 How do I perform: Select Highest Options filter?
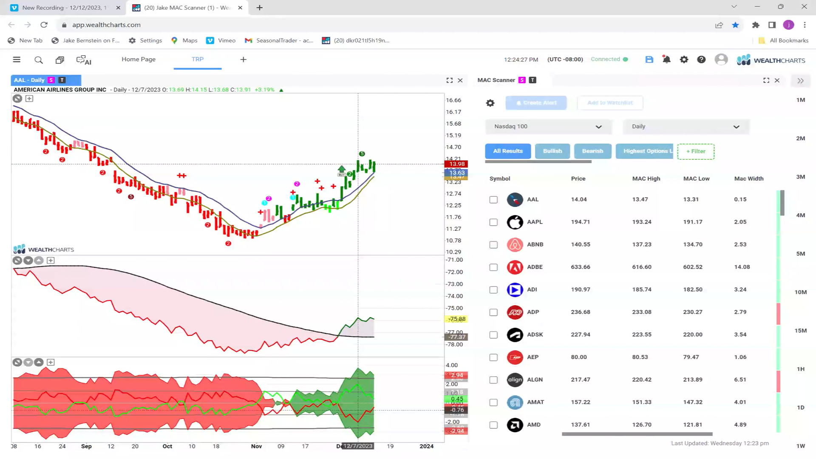[x=644, y=151]
